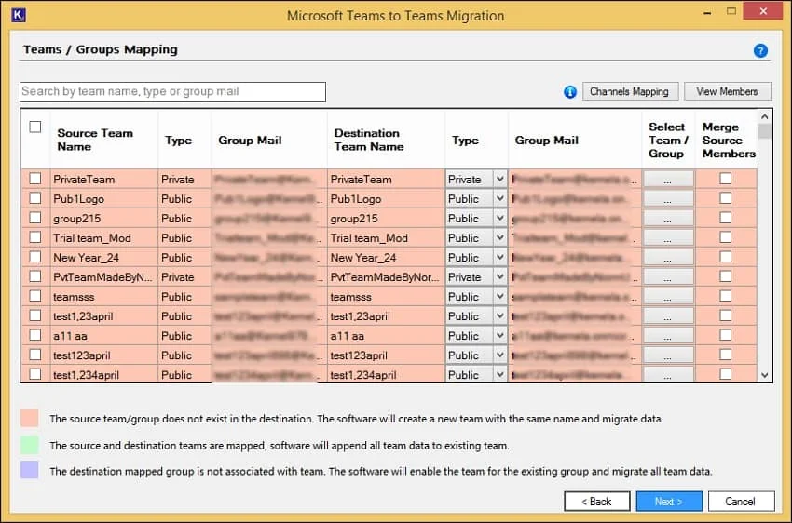
Task: Maximize the migration window
Action: (x=731, y=11)
